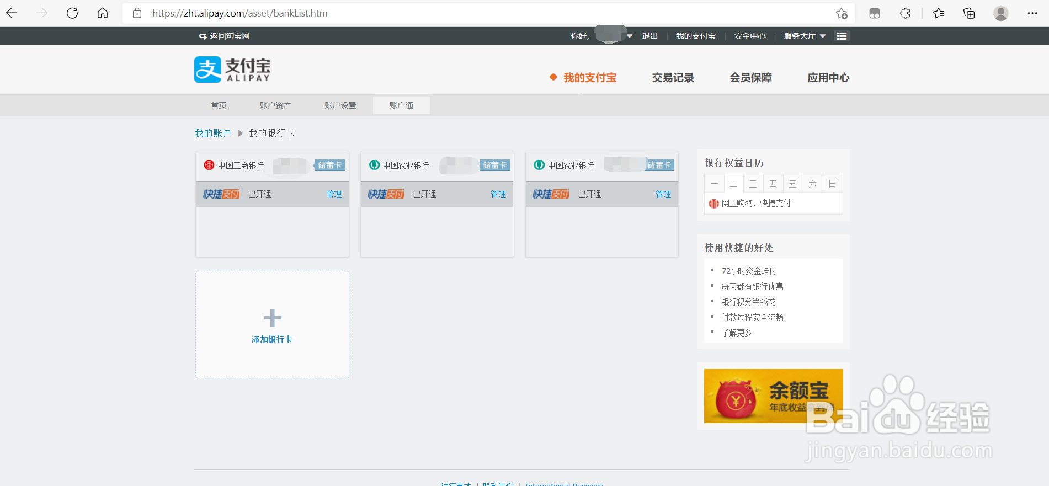Click ABC bank logo on second card
The image size is (1049, 486).
point(374,165)
